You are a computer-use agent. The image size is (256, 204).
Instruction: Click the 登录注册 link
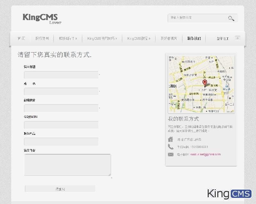coord(223,39)
